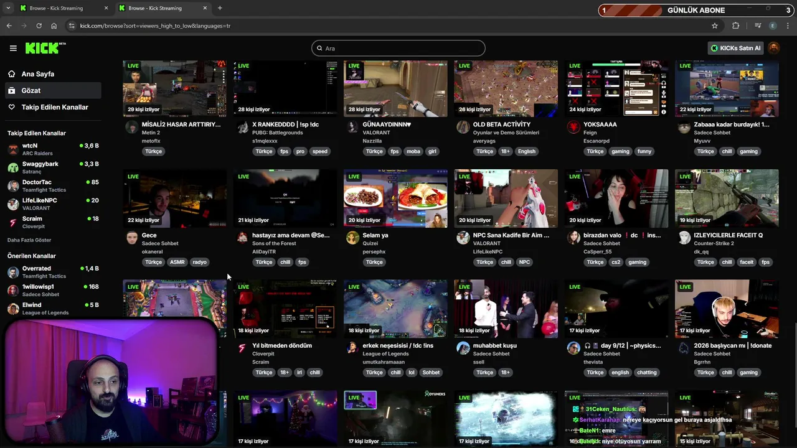
Task: Click the ASMR tag on Gece stream
Action: (x=177, y=262)
